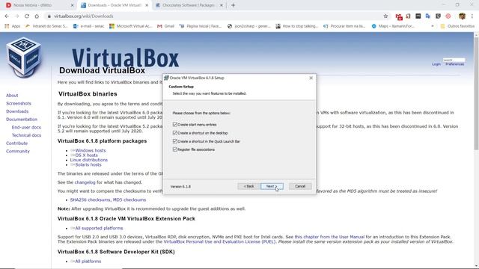Close the Chocolatey Software tab

coord(222,5)
